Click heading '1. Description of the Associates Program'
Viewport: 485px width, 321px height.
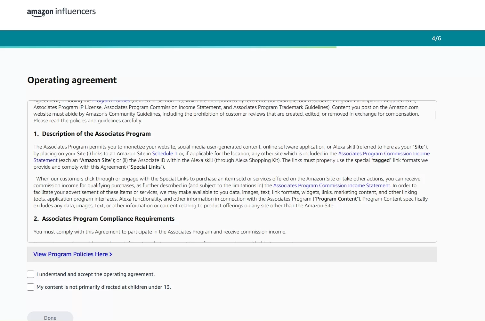pos(92,134)
